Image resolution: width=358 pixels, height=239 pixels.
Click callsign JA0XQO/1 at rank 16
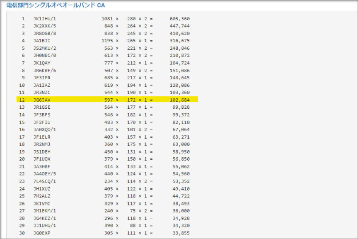tap(44, 129)
